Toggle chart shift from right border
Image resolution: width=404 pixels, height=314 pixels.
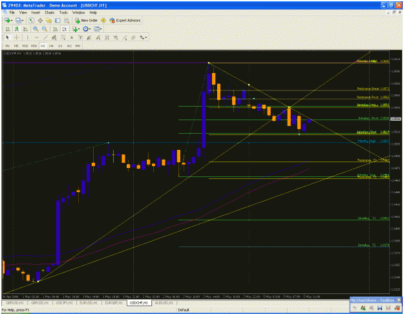[x=65, y=29]
